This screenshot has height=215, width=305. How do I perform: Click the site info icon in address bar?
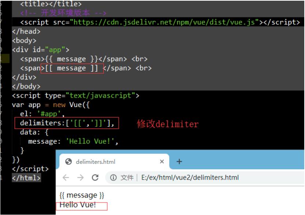point(114,177)
